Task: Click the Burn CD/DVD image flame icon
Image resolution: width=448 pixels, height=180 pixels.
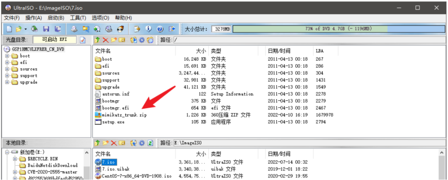Action: pyautogui.click(x=121, y=29)
